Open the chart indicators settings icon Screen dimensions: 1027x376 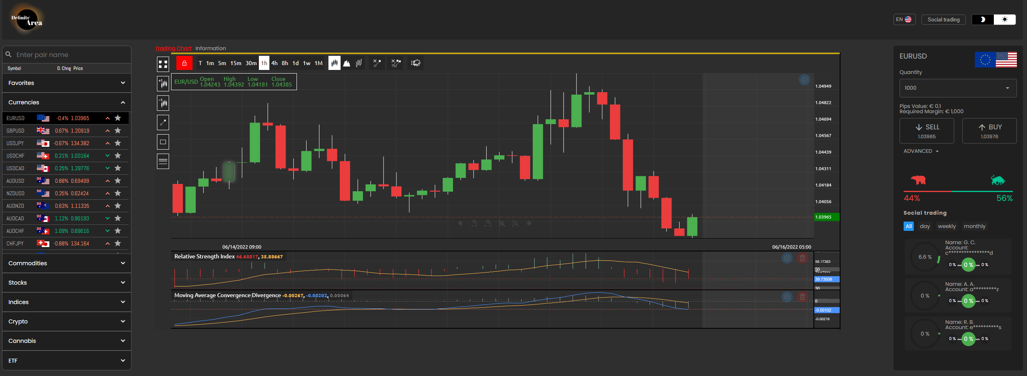click(x=415, y=63)
